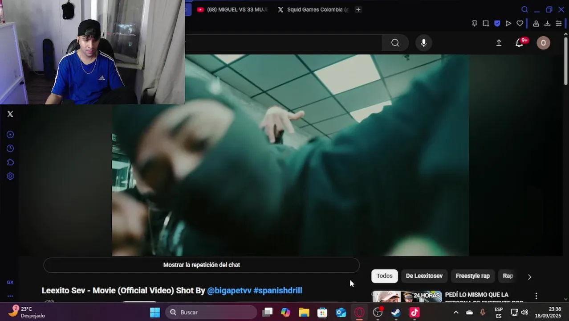The image size is (569, 321).
Task: Click the Opera GX taskbar icon
Action: 359,312
